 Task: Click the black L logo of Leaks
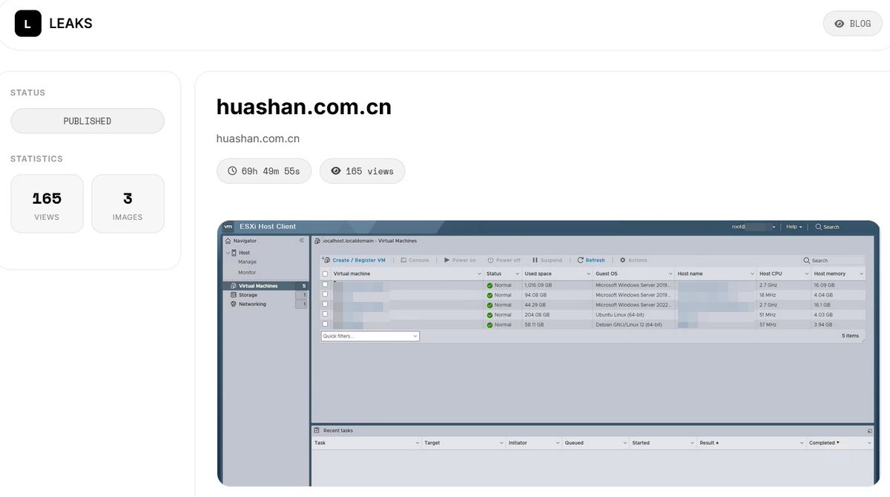pyautogui.click(x=28, y=24)
